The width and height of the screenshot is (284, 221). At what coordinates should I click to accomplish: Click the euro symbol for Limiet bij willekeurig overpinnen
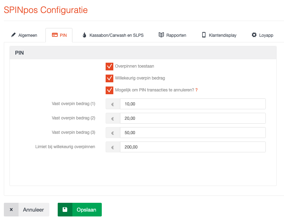113,147
